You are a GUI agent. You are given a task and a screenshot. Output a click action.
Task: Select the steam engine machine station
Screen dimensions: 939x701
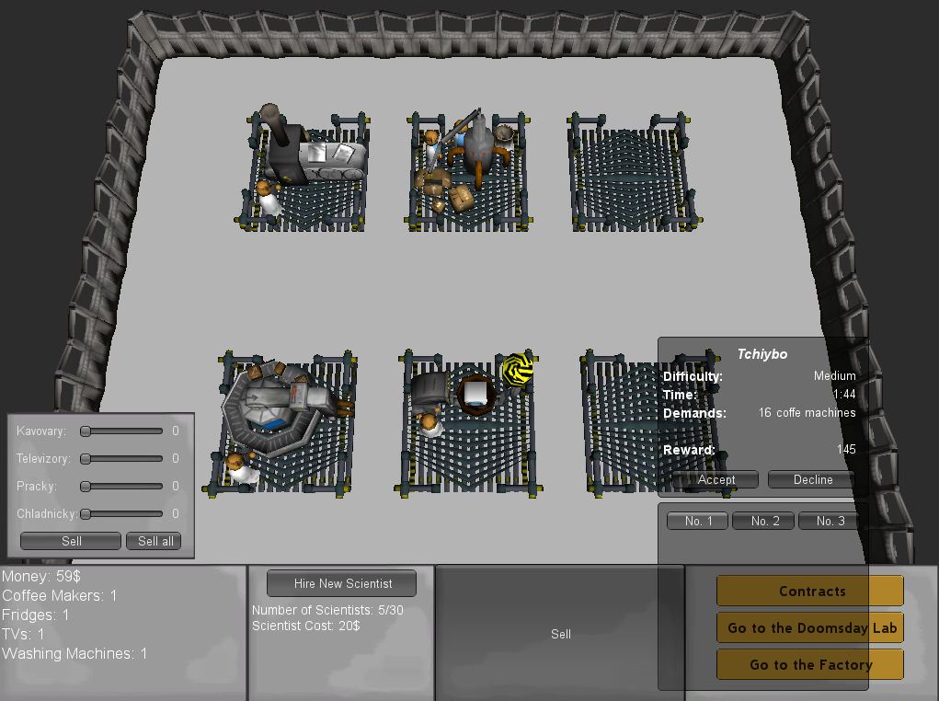pos(303,167)
